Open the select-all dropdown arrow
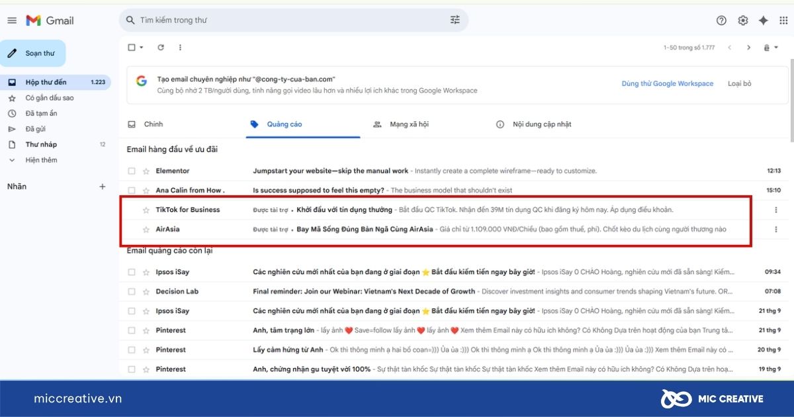The height and width of the screenshot is (417, 794). click(141, 48)
